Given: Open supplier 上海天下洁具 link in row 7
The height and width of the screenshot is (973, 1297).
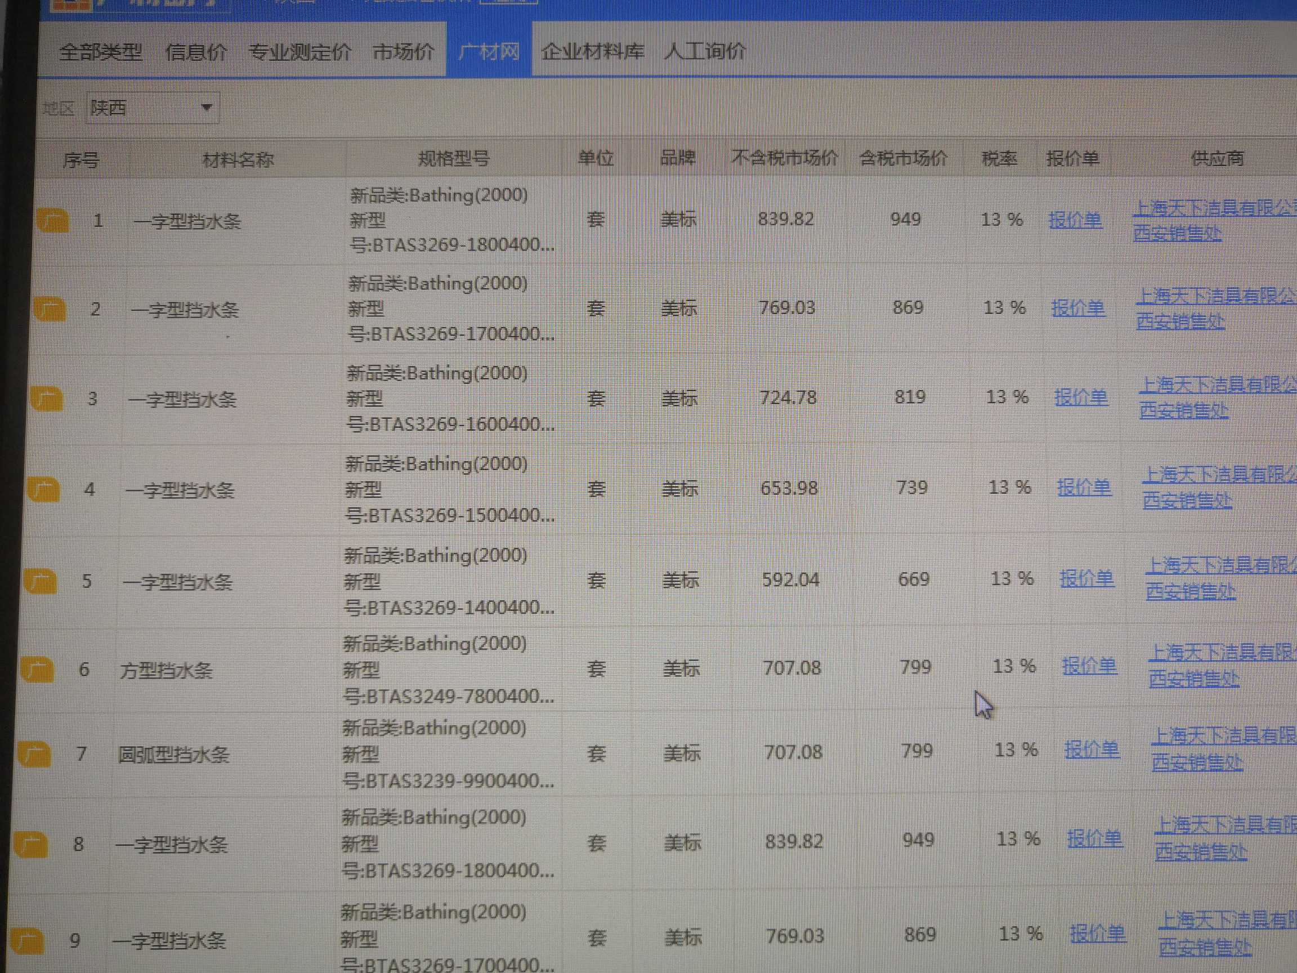Looking at the screenshot, I should [1224, 749].
